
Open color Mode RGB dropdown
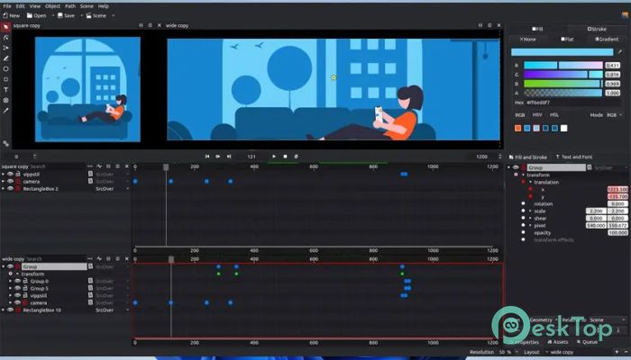pyautogui.click(x=614, y=115)
